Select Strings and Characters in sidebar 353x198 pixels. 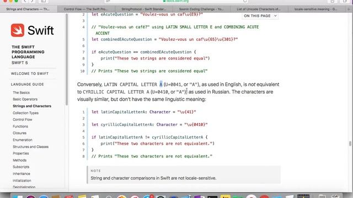32,106
